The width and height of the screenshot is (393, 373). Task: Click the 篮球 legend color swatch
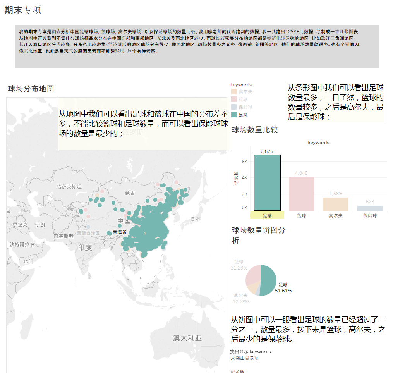233,99
